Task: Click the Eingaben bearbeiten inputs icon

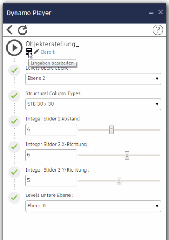Action: click(x=29, y=51)
